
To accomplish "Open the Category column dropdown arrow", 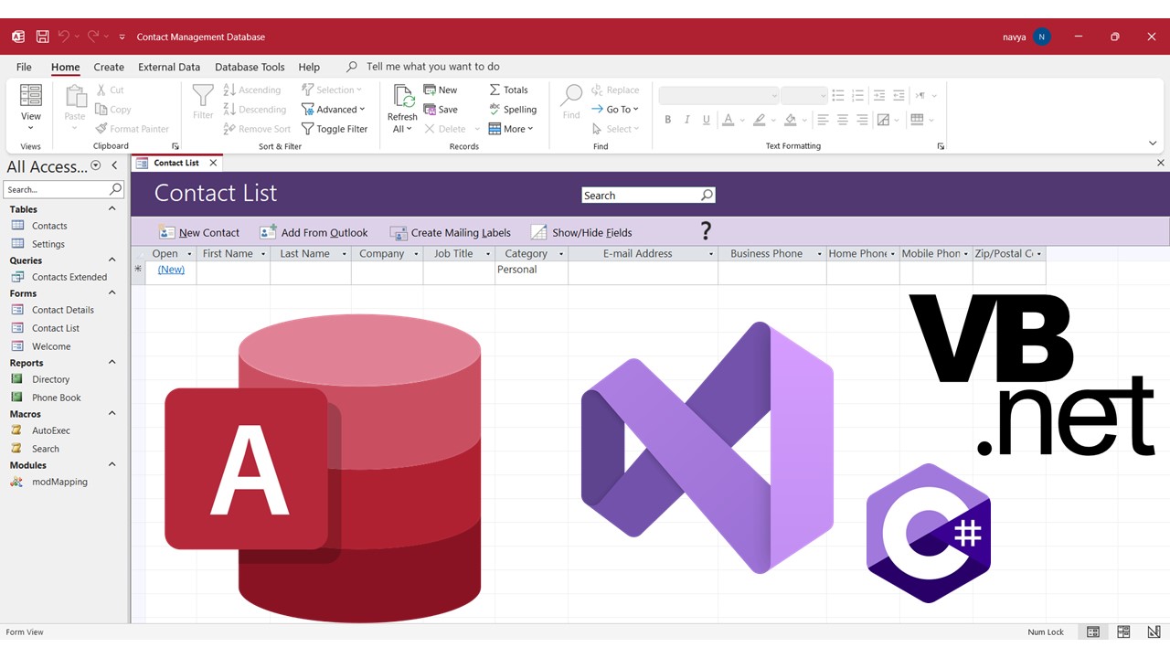I will (x=558, y=254).
